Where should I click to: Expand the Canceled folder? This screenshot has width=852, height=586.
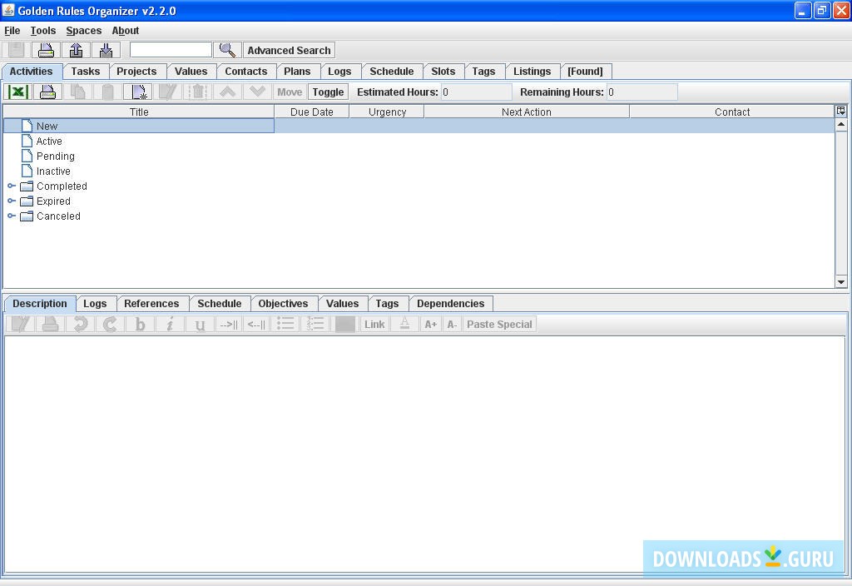click(12, 216)
